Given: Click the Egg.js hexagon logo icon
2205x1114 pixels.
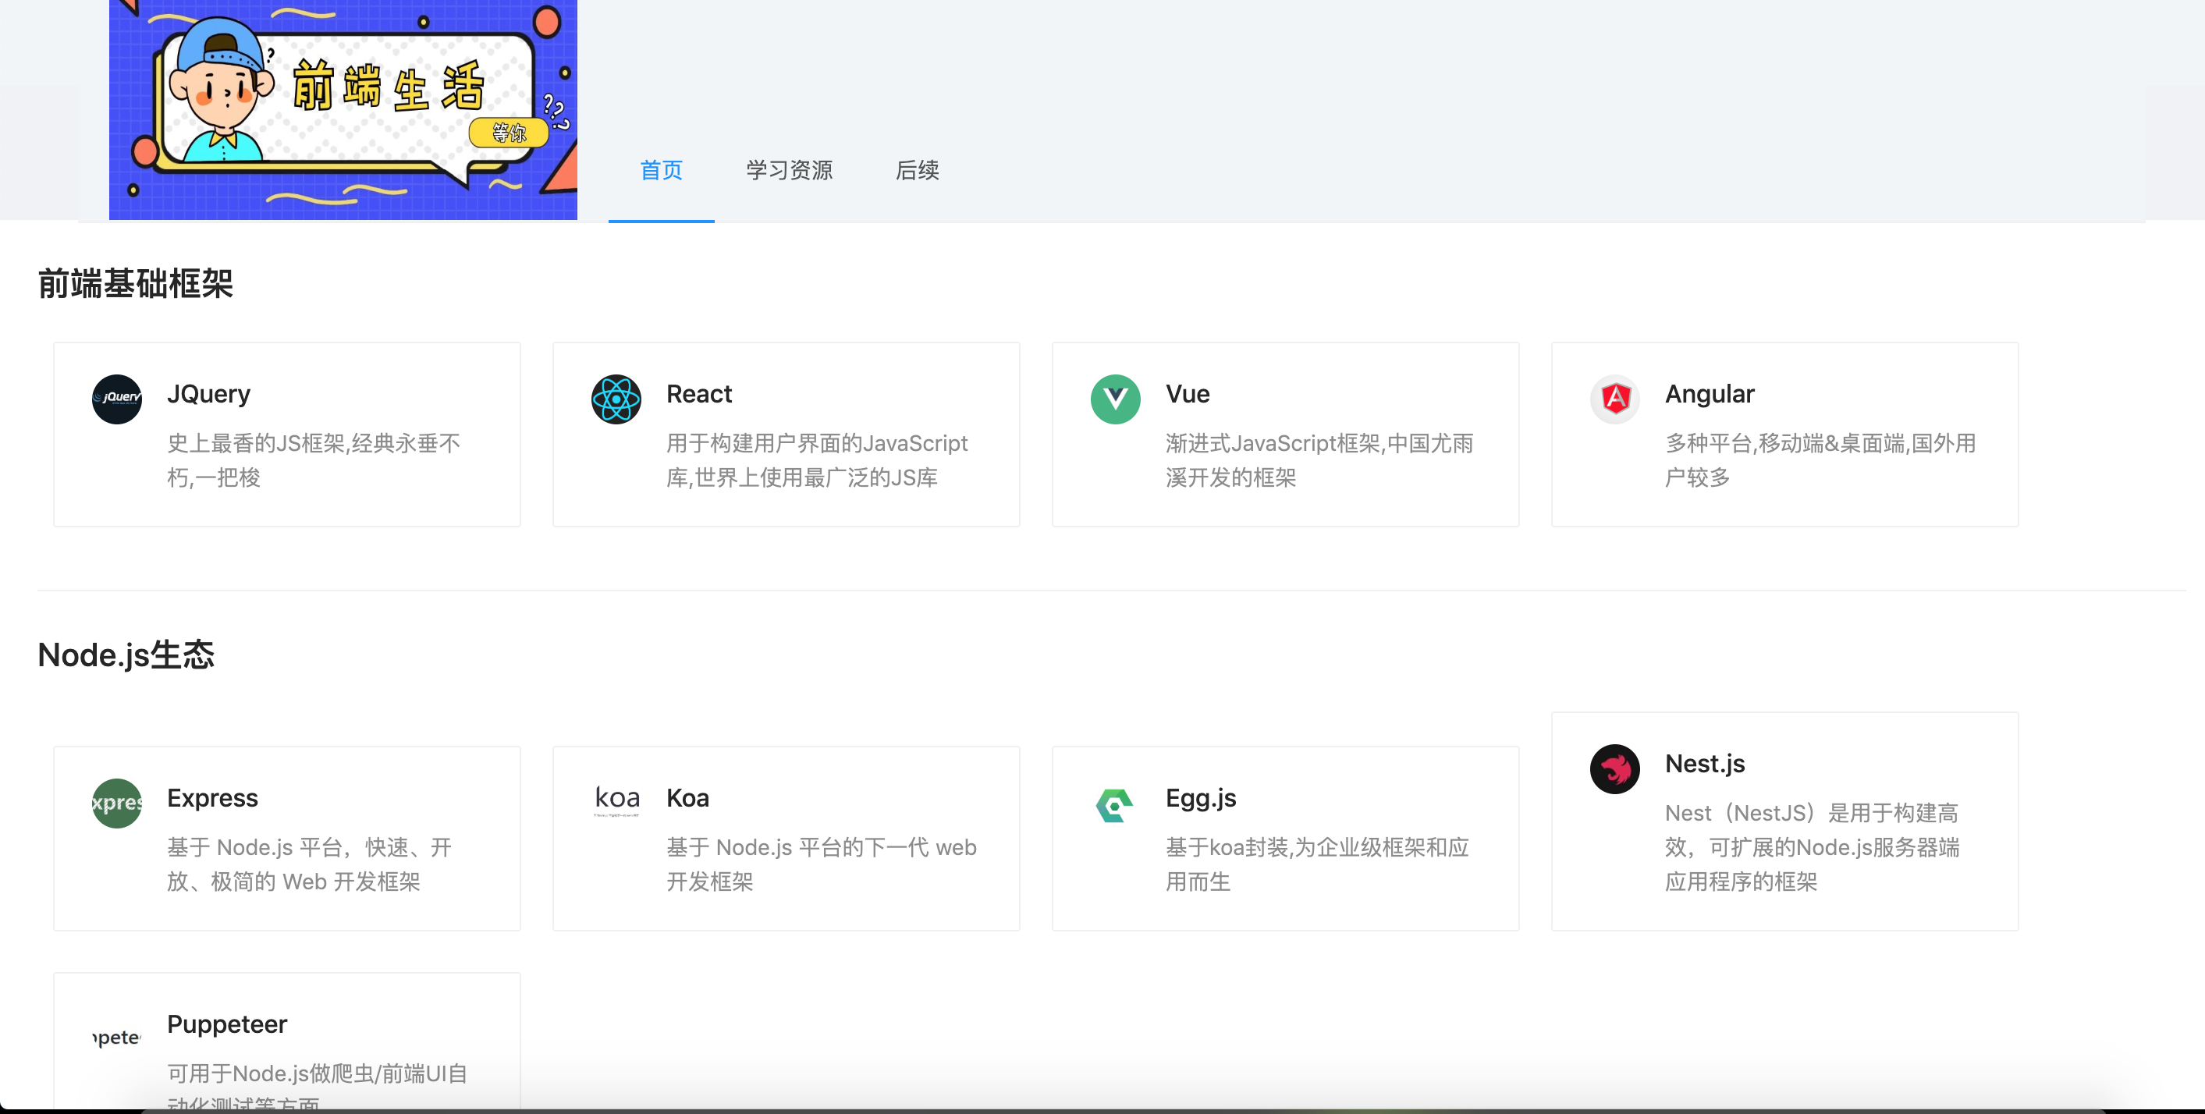Looking at the screenshot, I should click(x=1114, y=804).
